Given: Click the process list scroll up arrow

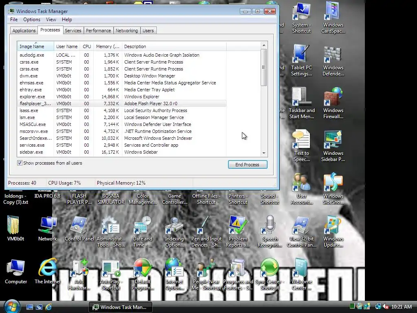Looking at the screenshot, I should tap(263, 46).
